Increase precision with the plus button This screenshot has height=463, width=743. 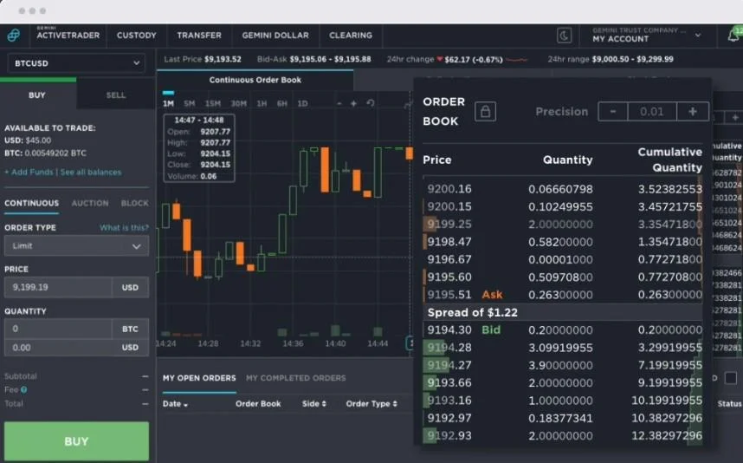(693, 112)
